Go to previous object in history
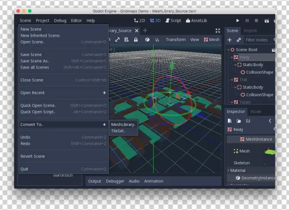289x210 pixels. click(x=270, y=121)
